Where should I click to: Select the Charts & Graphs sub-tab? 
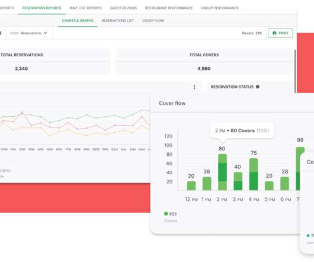tap(78, 21)
